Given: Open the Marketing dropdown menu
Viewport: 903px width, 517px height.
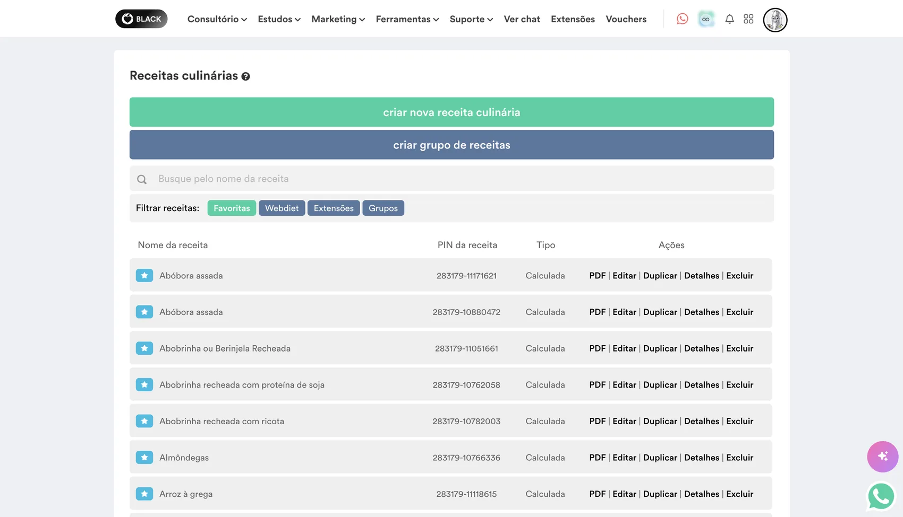Looking at the screenshot, I should [x=338, y=19].
